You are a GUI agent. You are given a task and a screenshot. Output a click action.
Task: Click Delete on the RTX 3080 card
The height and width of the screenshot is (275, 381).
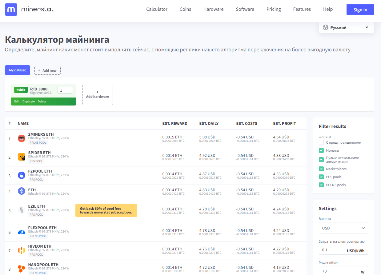42,102
